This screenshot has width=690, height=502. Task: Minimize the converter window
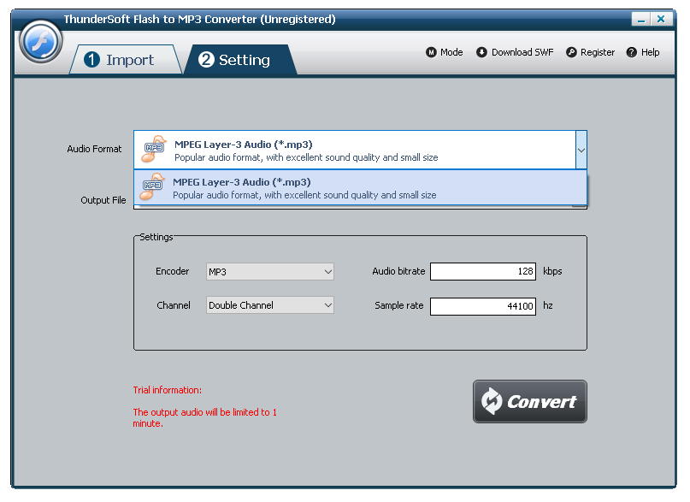641,19
